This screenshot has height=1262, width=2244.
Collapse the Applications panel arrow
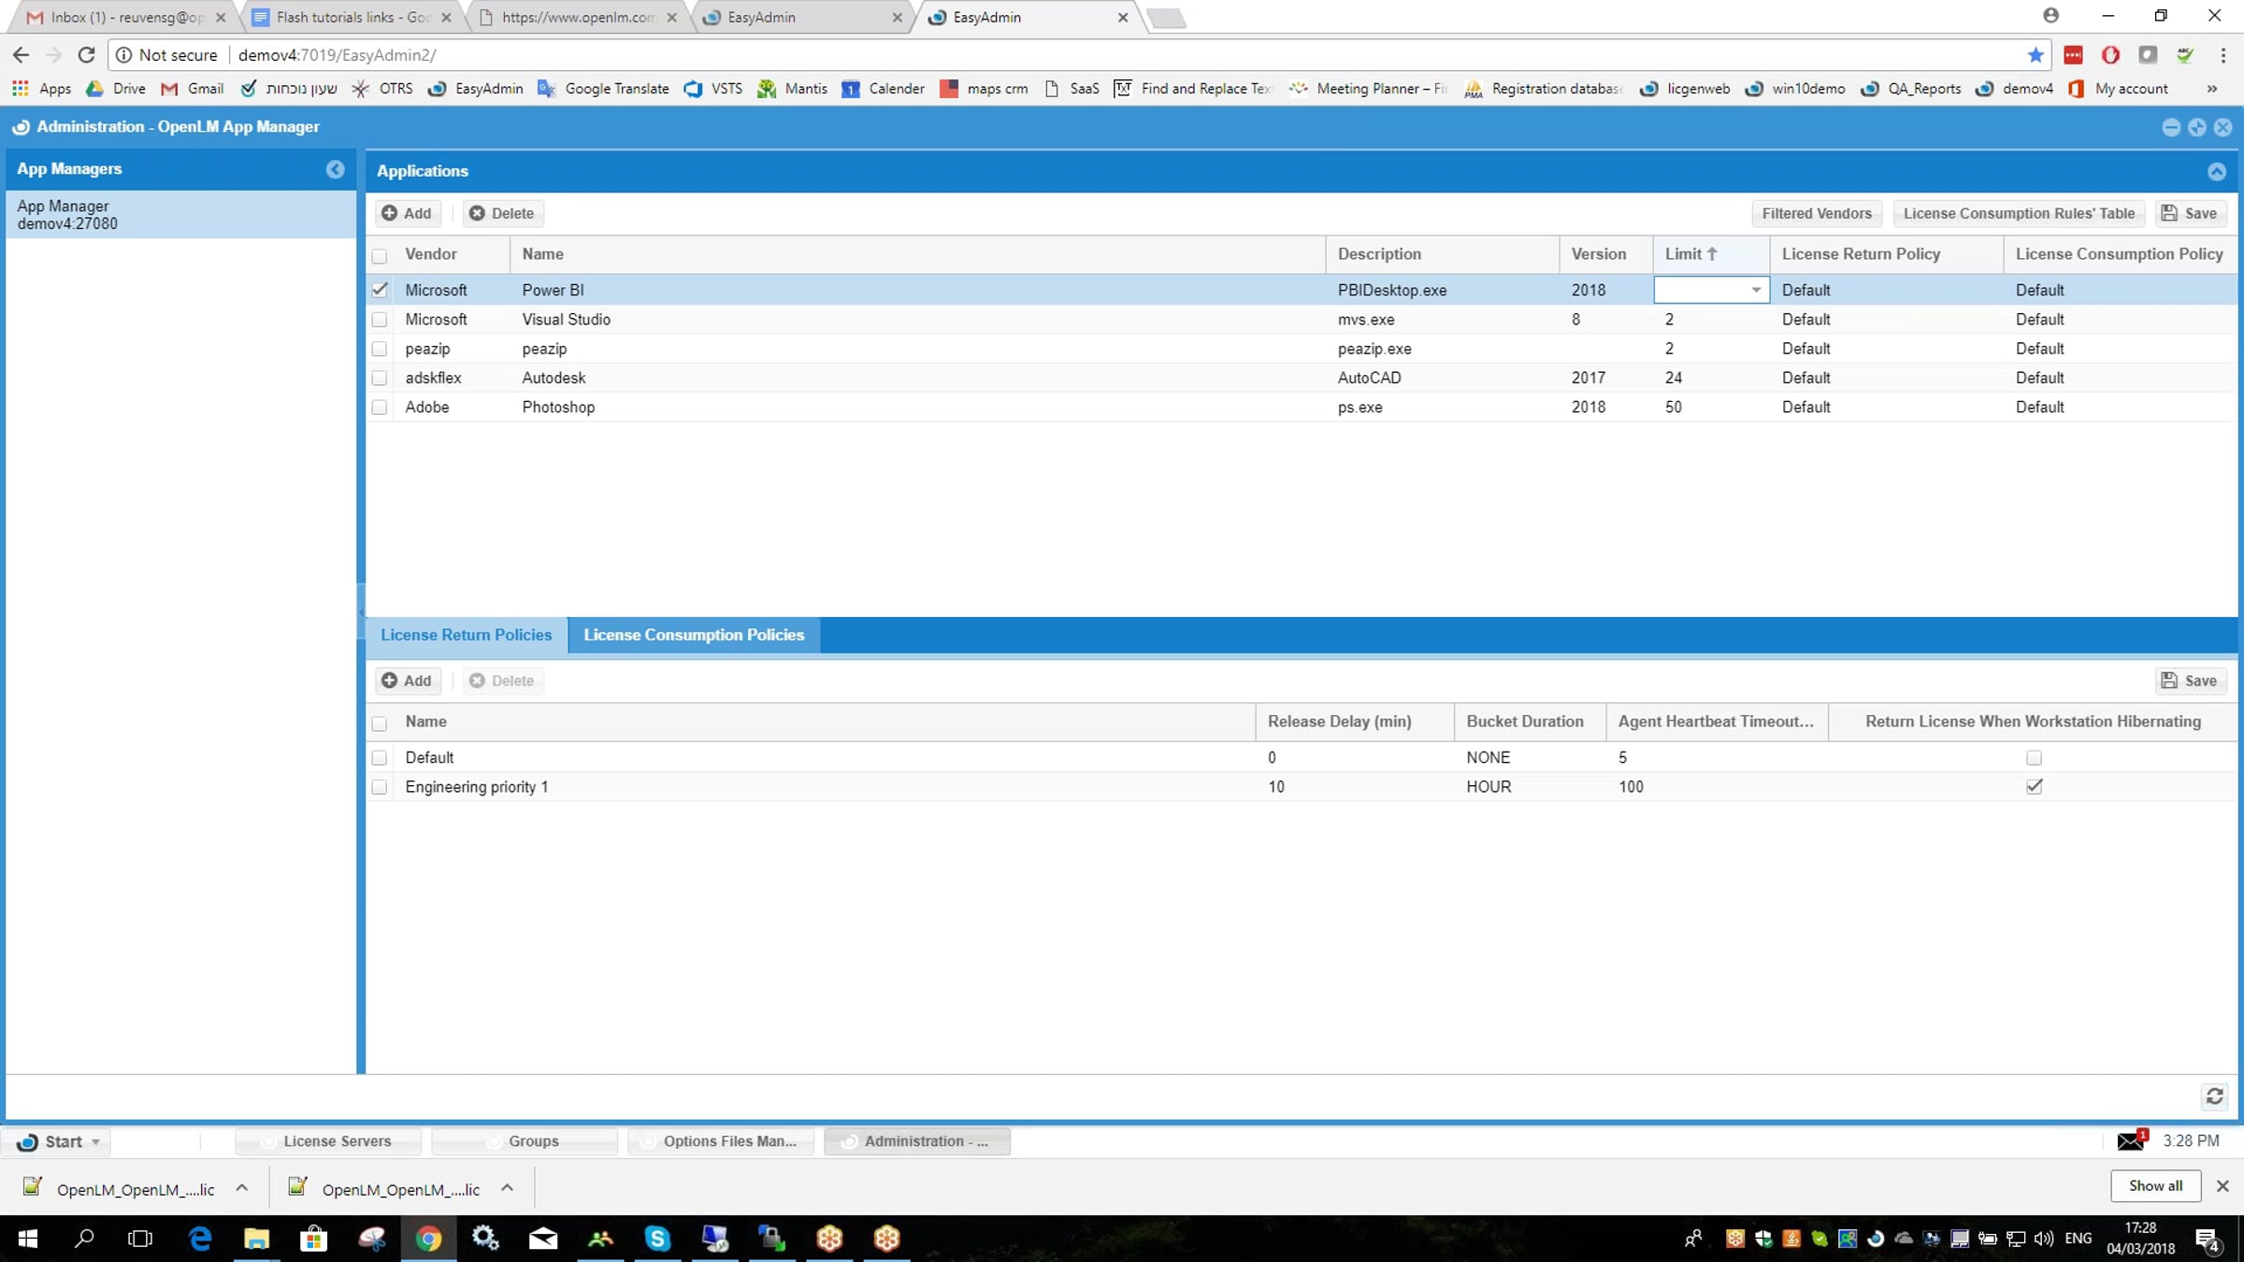[x=2217, y=171]
